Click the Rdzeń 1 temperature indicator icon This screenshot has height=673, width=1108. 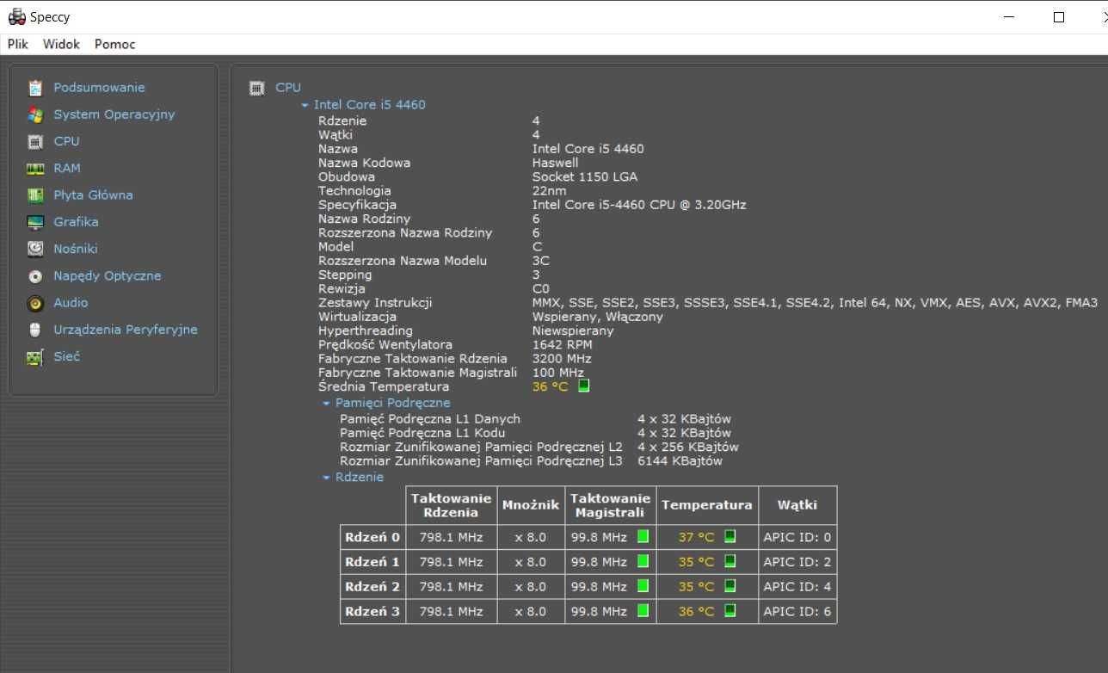pos(730,561)
